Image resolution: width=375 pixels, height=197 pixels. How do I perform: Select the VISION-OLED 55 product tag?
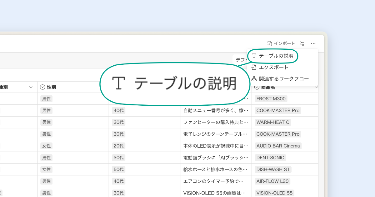pyautogui.click(x=274, y=193)
